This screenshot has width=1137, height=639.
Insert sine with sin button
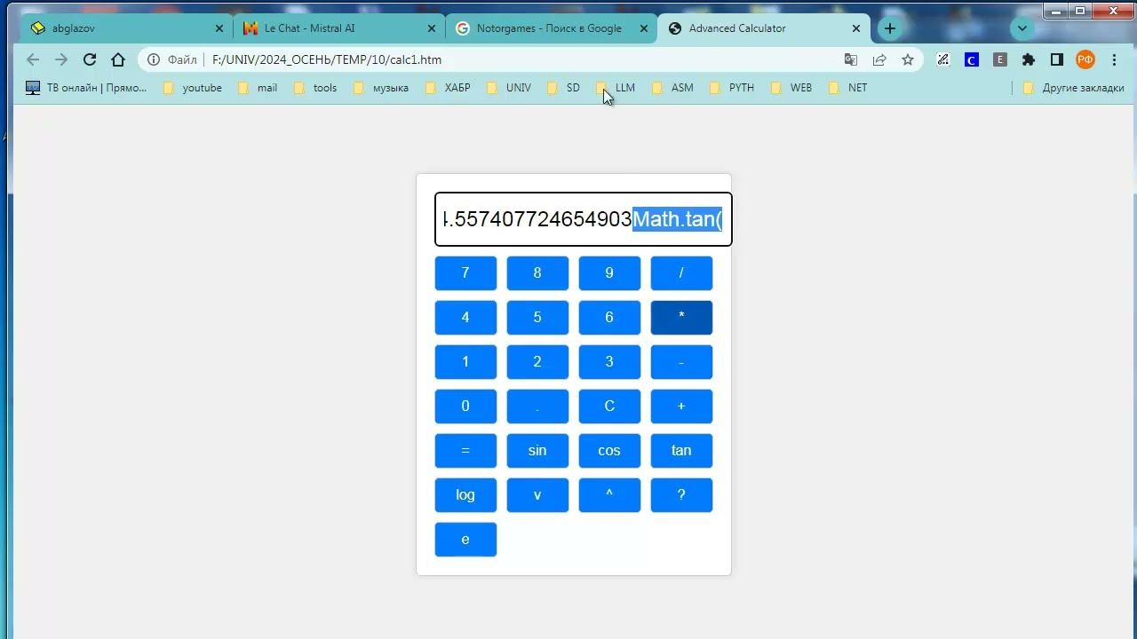(x=537, y=451)
